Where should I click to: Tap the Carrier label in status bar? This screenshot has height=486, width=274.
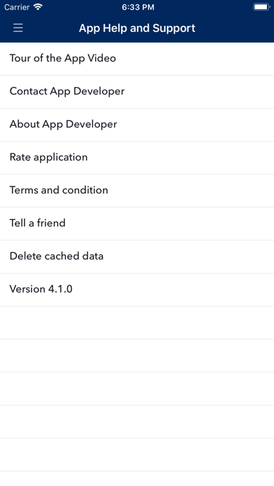(17, 7)
